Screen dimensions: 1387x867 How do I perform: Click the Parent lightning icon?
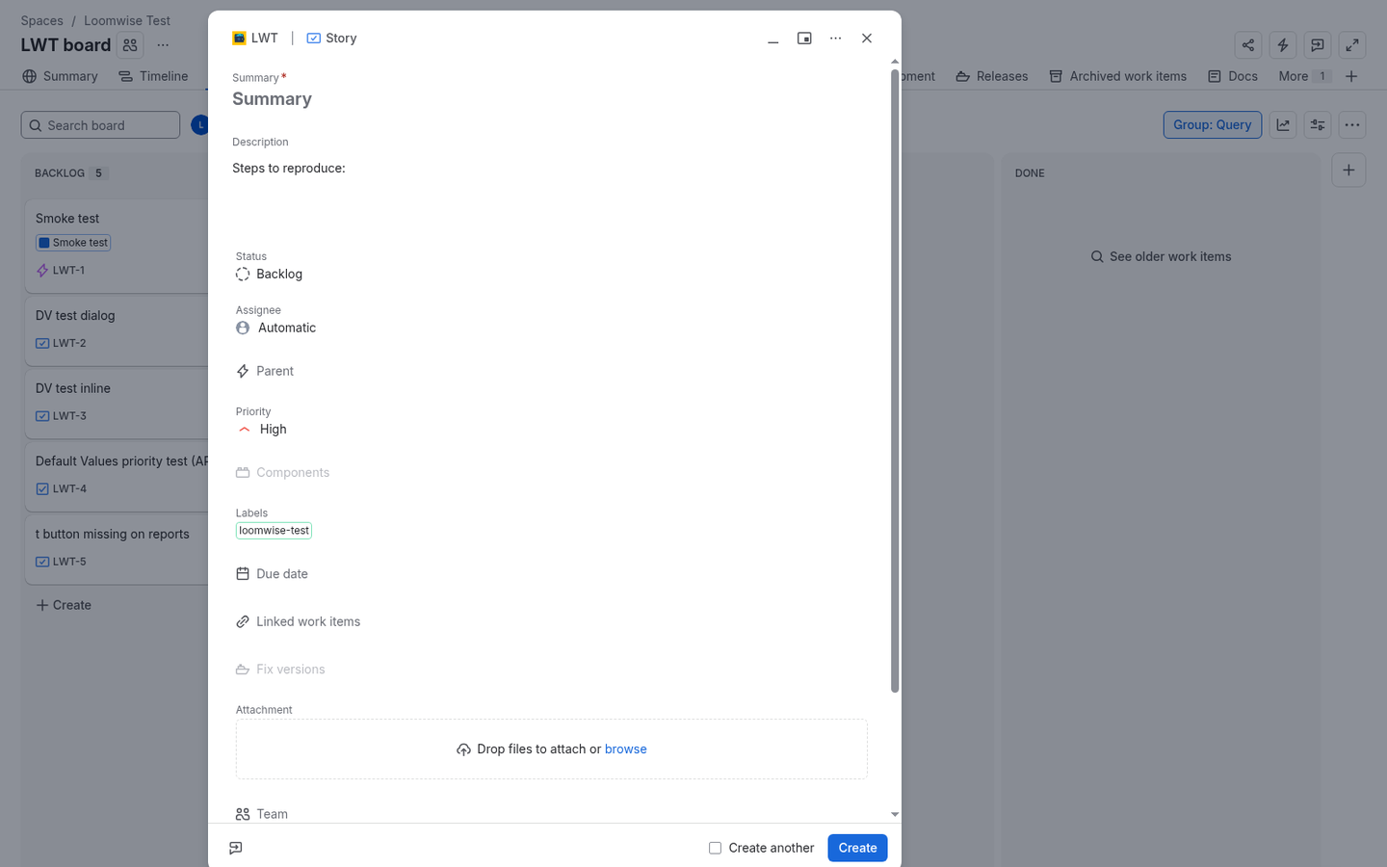coord(243,371)
